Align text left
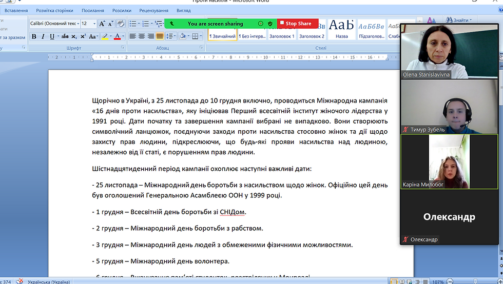503x284 pixels. [132, 36]
